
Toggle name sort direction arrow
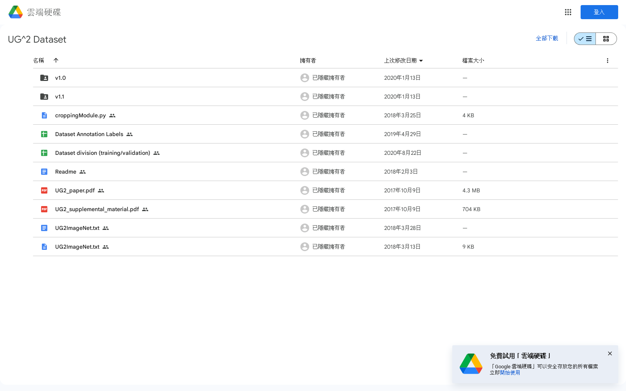(56, 60)
